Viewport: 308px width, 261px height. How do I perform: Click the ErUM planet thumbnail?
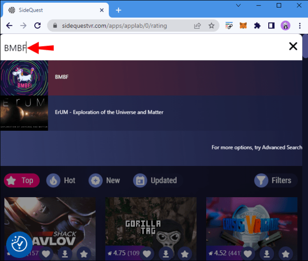pyautogui.click(x=24, y=113)
